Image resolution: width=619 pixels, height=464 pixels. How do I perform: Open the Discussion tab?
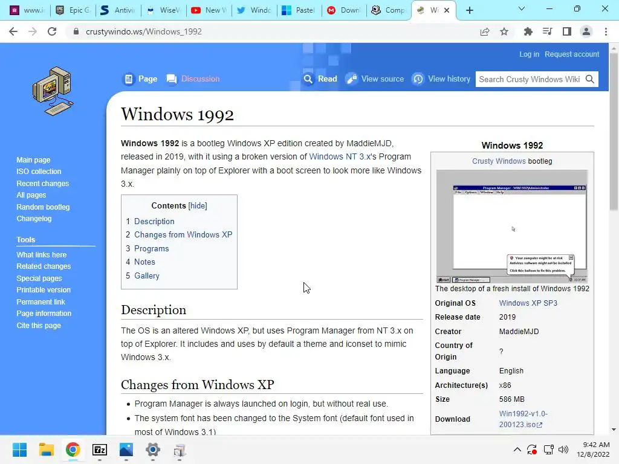click(193, 79)
